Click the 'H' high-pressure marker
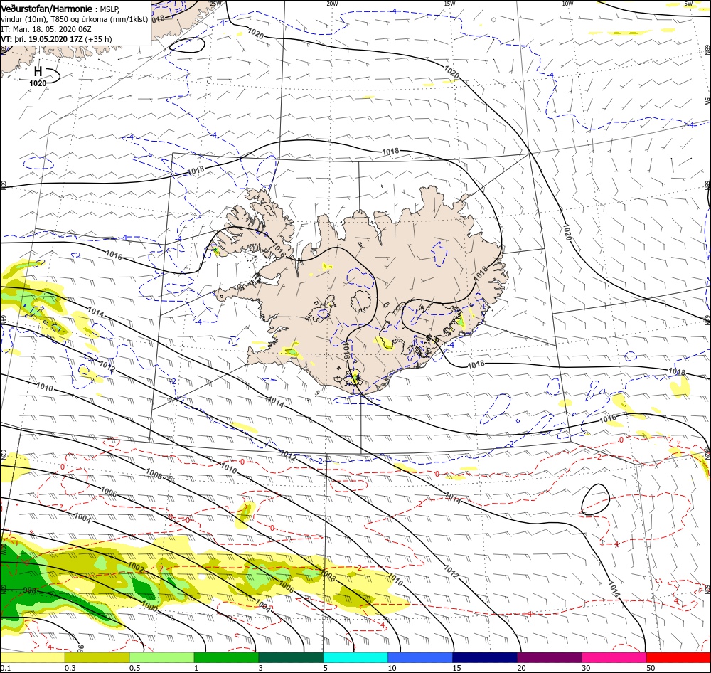 coord(38,71)
